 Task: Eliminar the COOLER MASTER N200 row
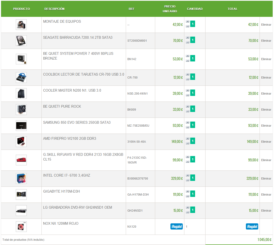pyautogui.click(x=266, y=94)
